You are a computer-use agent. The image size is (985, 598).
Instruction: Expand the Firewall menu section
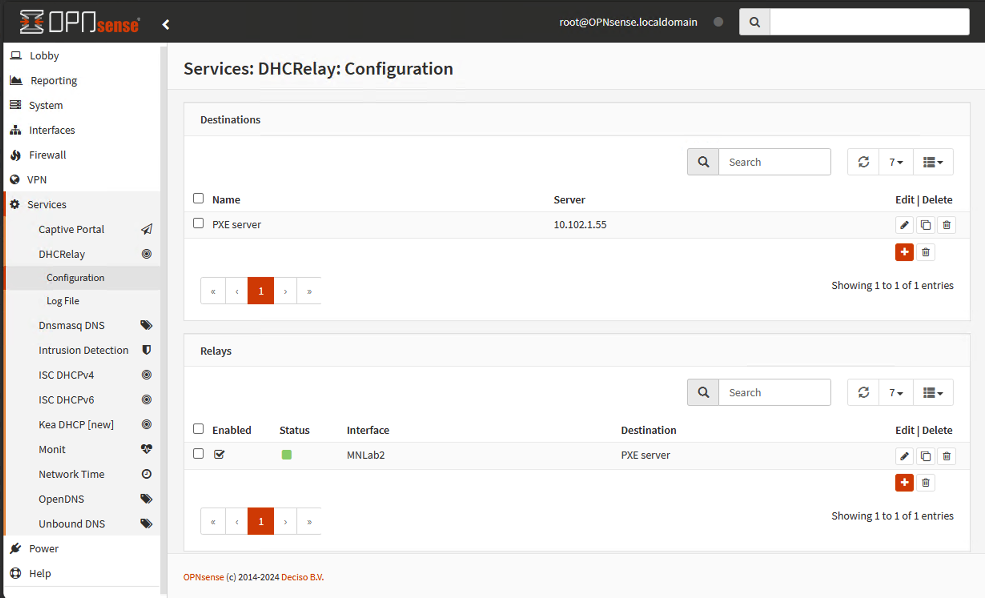click(x=47, y=155)
